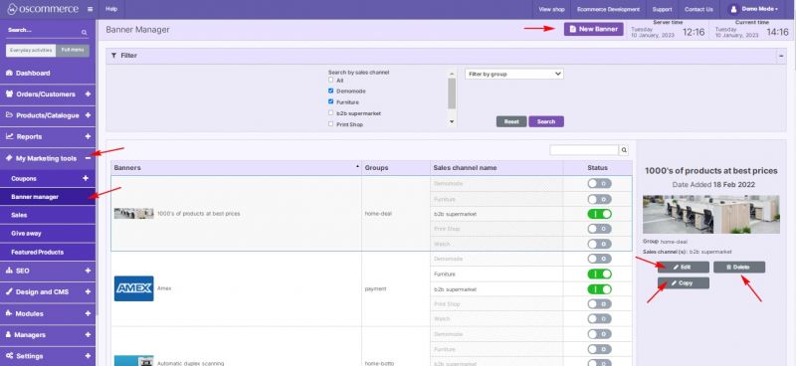796x366 pixels.
Task: Check the All sales channel checkbox
Action: [x=331, y=81]
